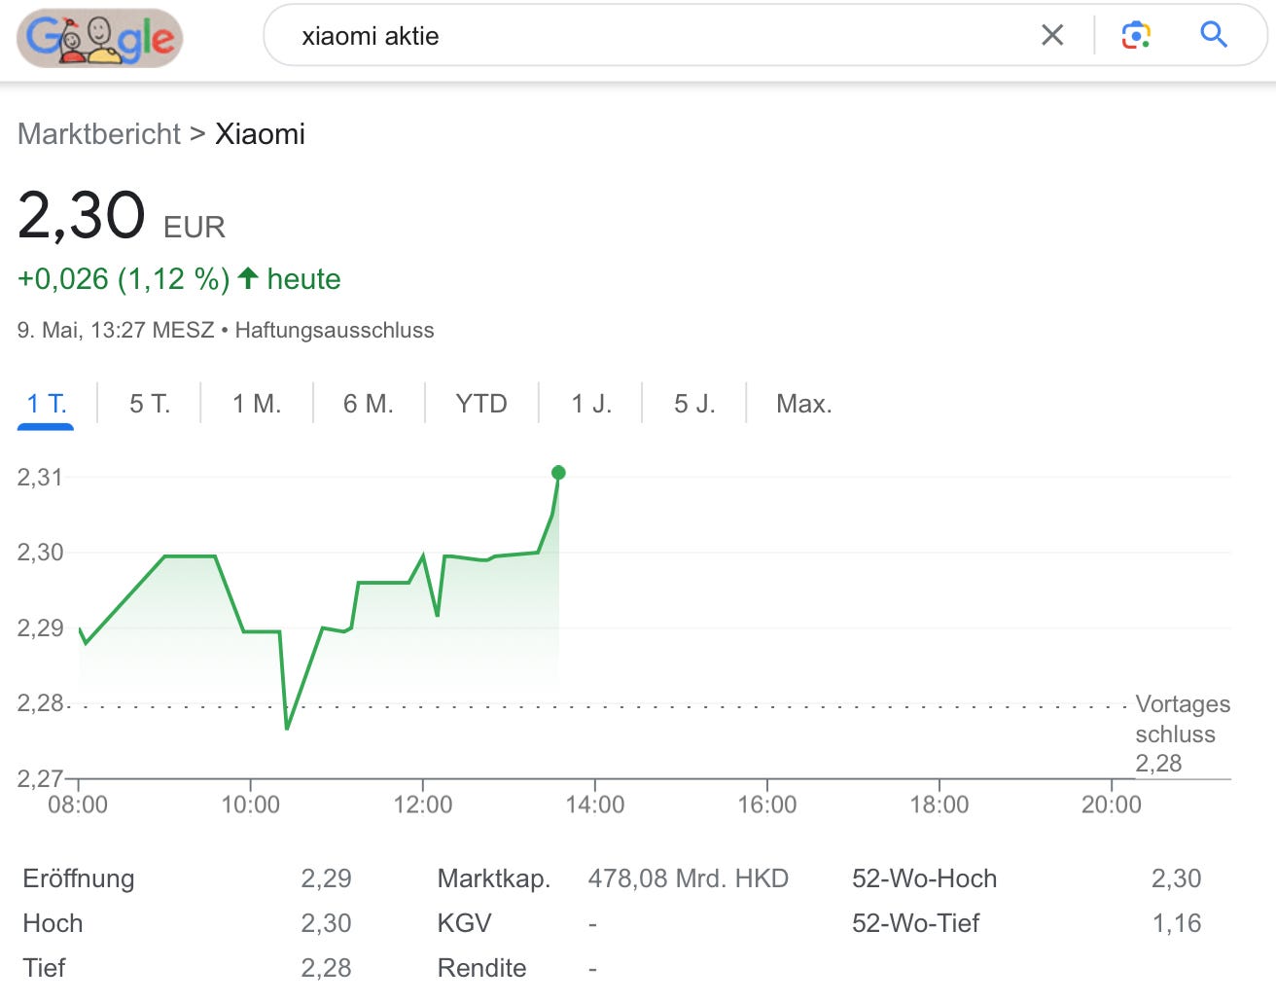Select the YTD tab
This screenshot has width=1276, height=1003.
pos(481,404)
